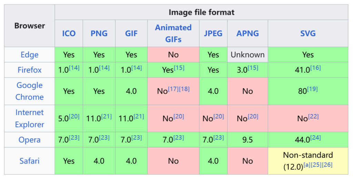Click citation [26] in Safari SVG cell

(327, 165)
